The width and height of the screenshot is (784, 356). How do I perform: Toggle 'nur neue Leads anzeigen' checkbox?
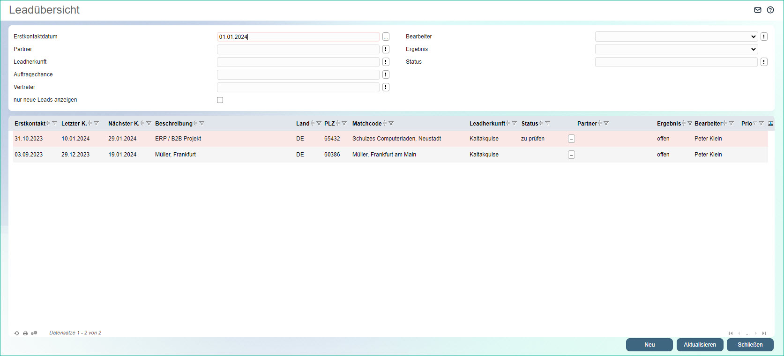(x=220, y=100)
